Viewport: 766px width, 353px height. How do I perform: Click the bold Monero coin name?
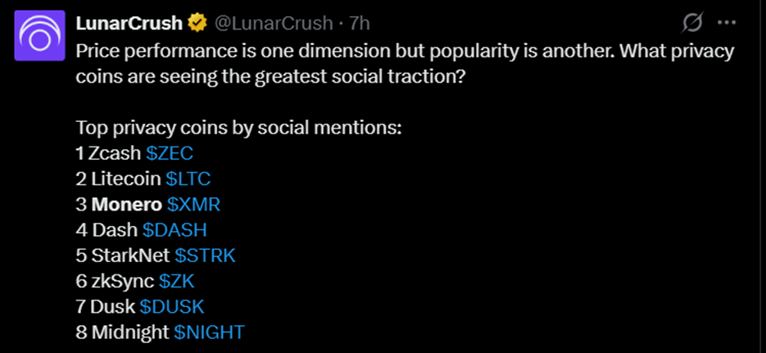126,204
